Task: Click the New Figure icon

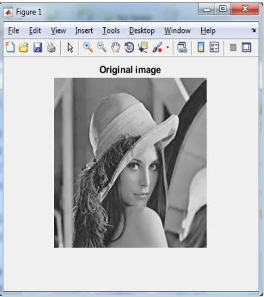Action: pyautogui.click(x=10, y=47)
